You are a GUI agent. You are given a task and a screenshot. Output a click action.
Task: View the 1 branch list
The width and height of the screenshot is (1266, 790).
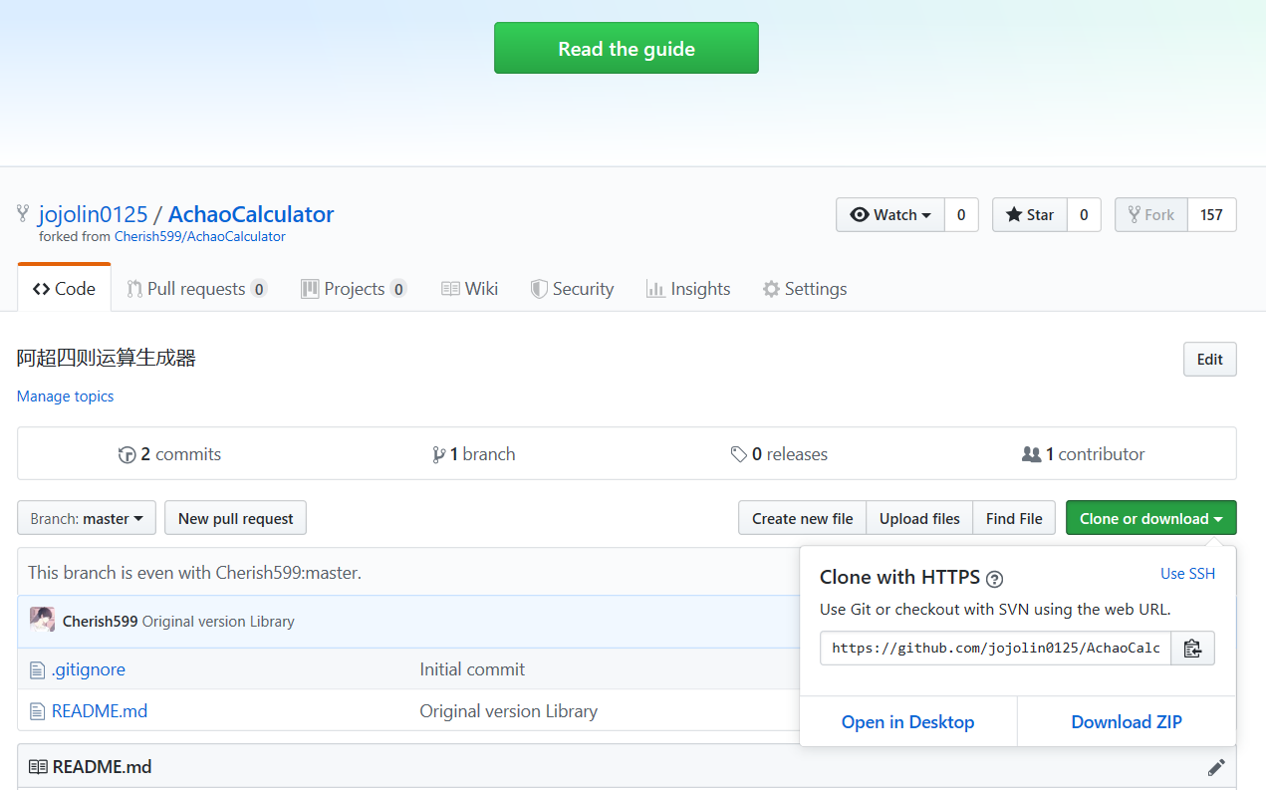coord(474,454)
